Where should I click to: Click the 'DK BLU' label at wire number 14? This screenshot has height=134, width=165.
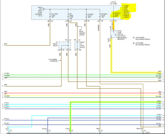[159, 117]
